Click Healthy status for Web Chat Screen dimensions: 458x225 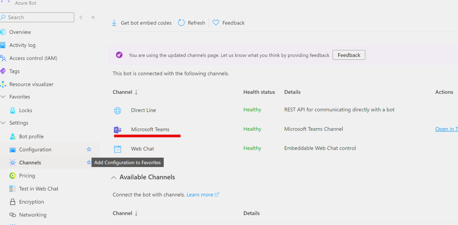click(252, 148)
